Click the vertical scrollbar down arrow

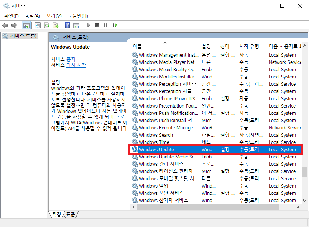point(304,201)
